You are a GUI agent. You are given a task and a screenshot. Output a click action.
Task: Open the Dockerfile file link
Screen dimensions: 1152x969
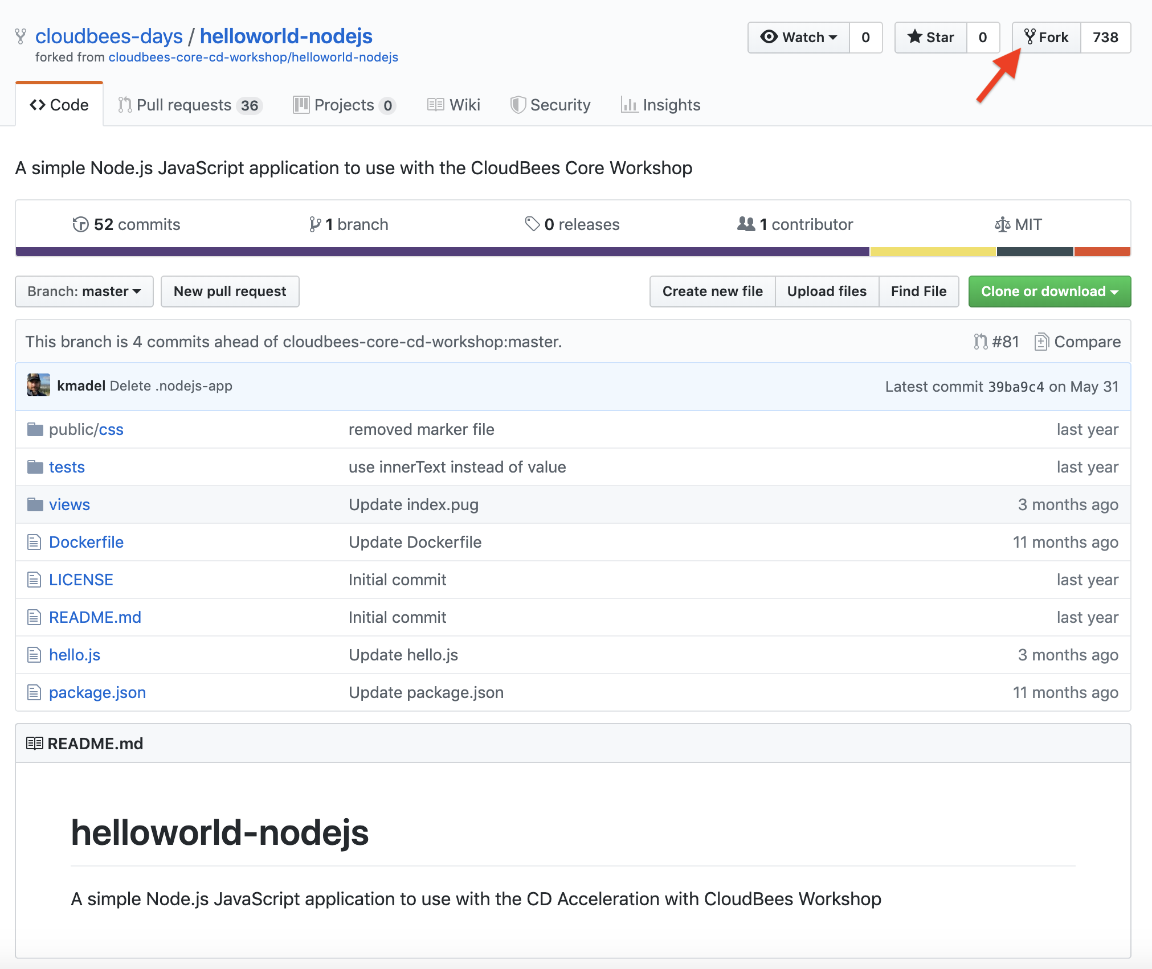tap(86, 542)
